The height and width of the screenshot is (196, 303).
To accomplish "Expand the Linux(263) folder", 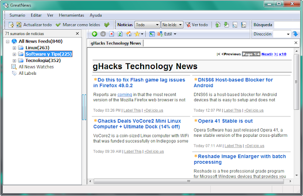I will (14, 48).
